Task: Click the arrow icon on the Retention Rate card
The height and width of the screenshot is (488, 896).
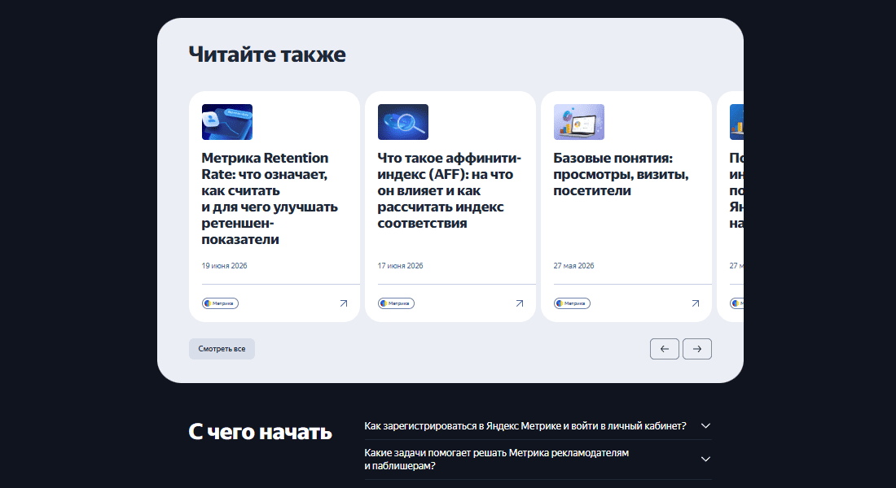Action: point(344,303)
